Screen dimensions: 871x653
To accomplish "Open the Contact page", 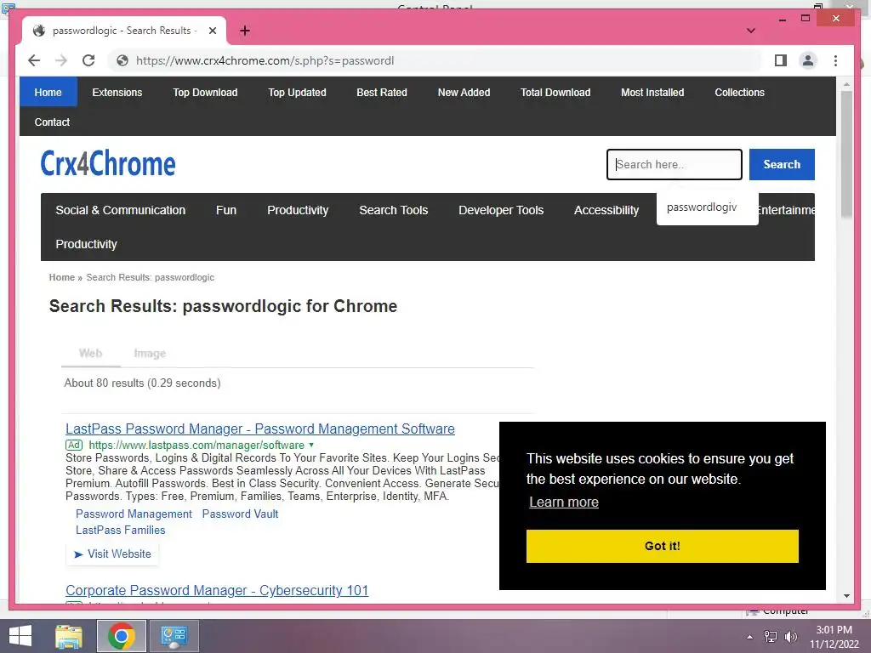I will (x=52, y=122).
